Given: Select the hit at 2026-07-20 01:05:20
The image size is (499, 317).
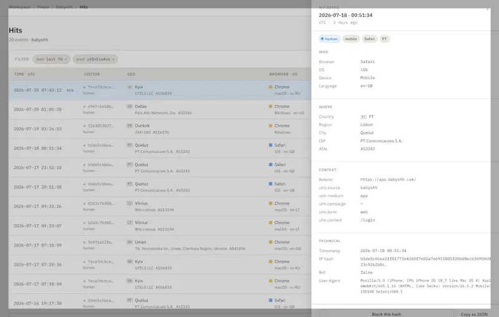Looking at the screenshot, I should [160, 109].
